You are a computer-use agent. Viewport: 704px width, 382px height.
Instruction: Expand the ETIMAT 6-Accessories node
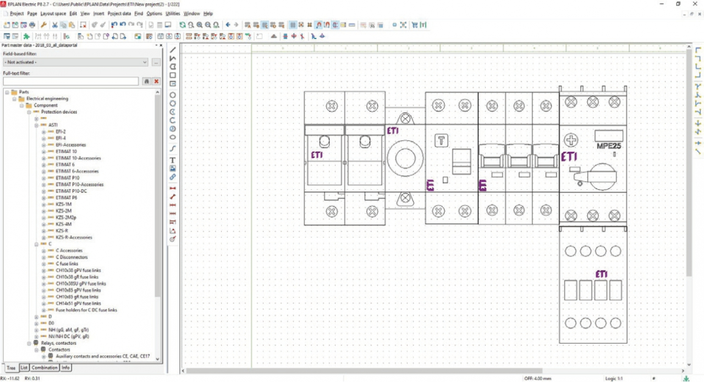tap(43, 171)
